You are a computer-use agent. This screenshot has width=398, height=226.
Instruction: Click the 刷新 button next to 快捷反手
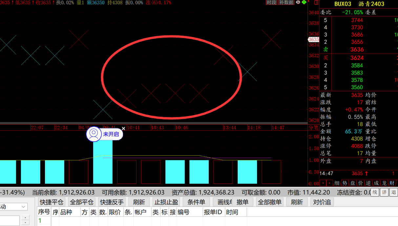click(x=139, y=202)
